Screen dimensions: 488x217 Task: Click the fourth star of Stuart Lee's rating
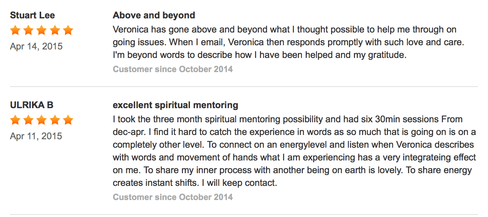pyautogui.click(x=55, y=30)
